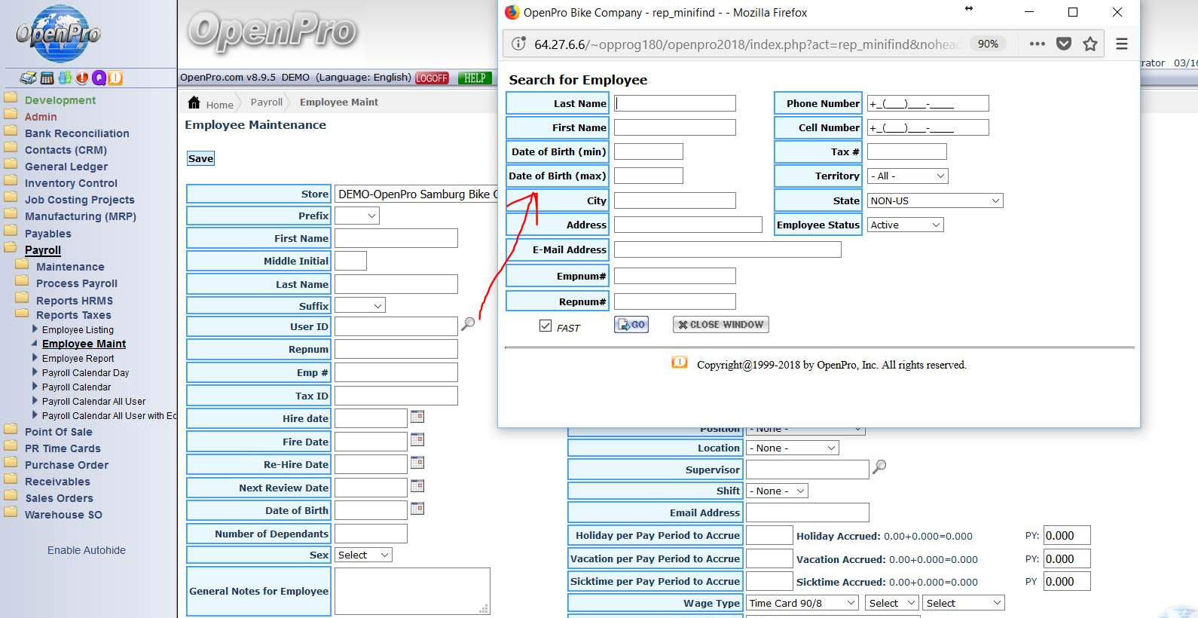
Task: Expand the Territory dropdown
Action: click(907, 176)
